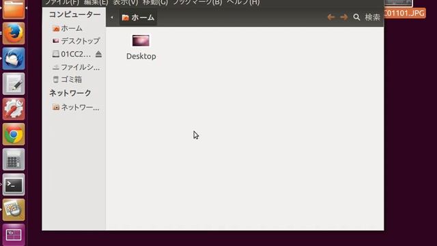Open ファイルシ... file system entry
437x246 pixels.
[76, 67]
